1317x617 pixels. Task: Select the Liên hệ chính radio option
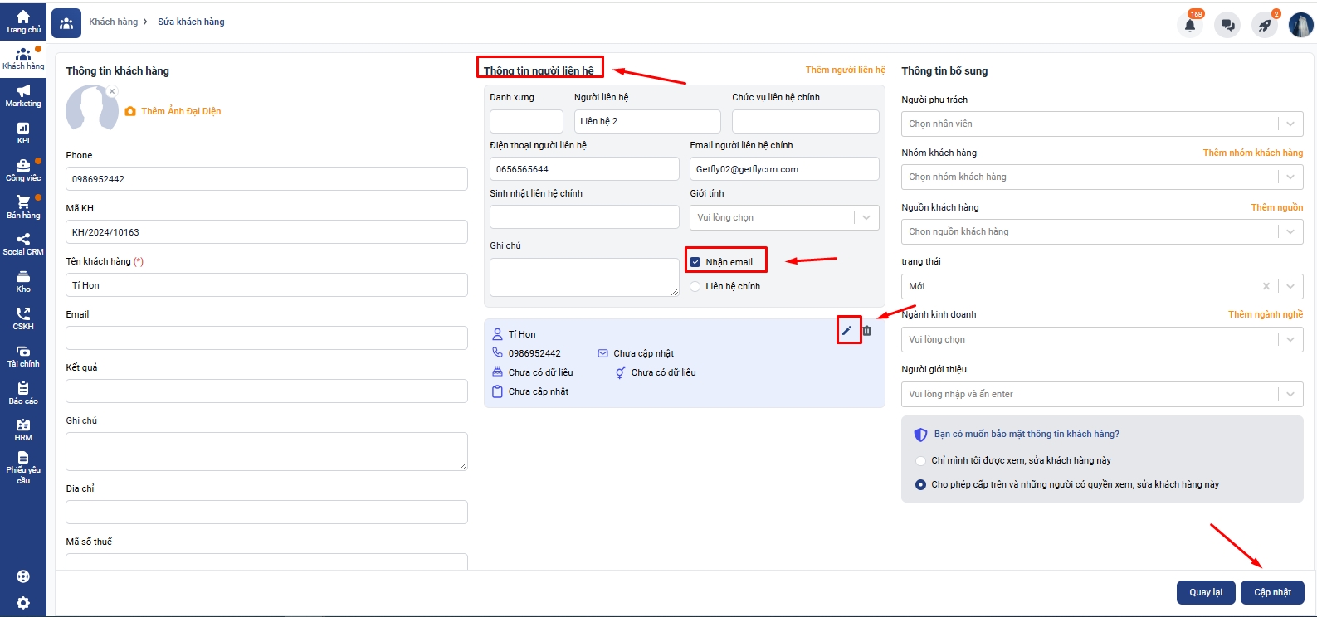pos(695,286)
